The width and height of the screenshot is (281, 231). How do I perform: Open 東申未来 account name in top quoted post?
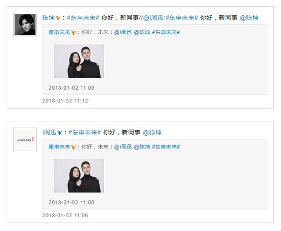[x=59, y=32]
